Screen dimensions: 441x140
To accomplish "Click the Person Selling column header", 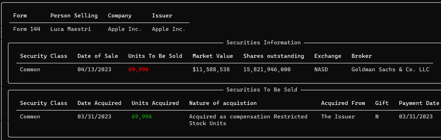I will click(74, 15).
